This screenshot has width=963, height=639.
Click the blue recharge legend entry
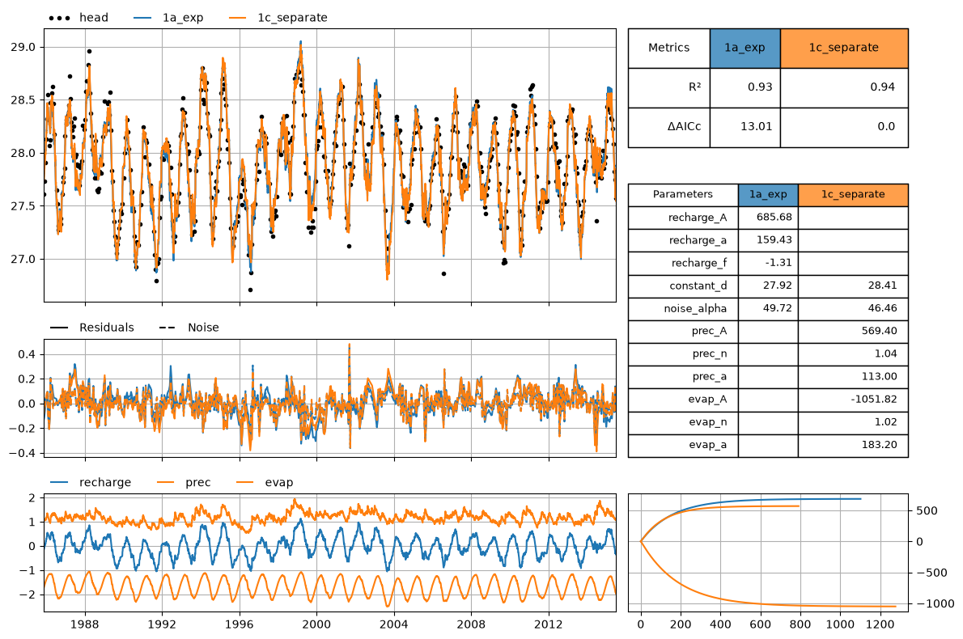click(x=91, y=482)
